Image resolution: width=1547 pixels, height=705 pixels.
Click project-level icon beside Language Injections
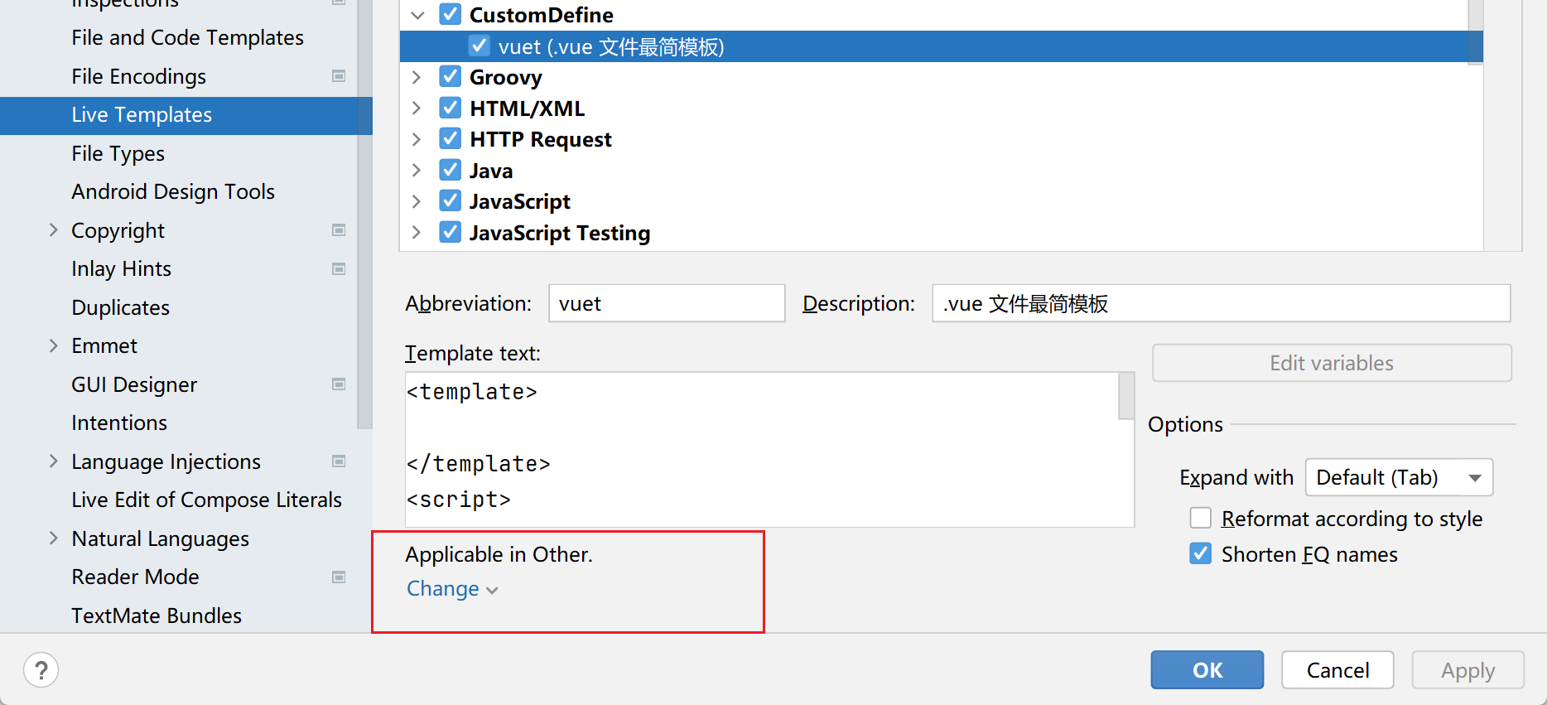[x=339, y=461]
